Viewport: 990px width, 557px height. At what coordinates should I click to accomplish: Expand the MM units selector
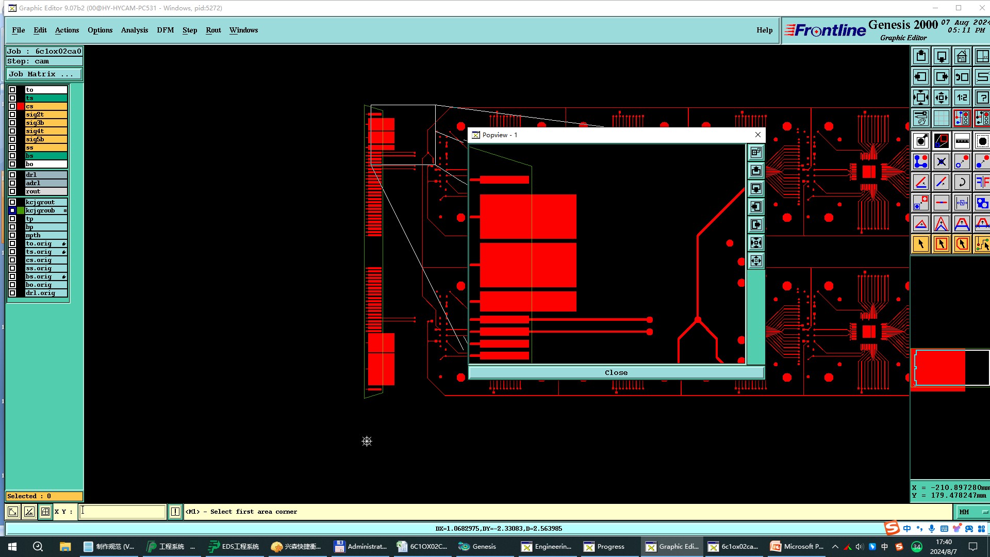972,512
